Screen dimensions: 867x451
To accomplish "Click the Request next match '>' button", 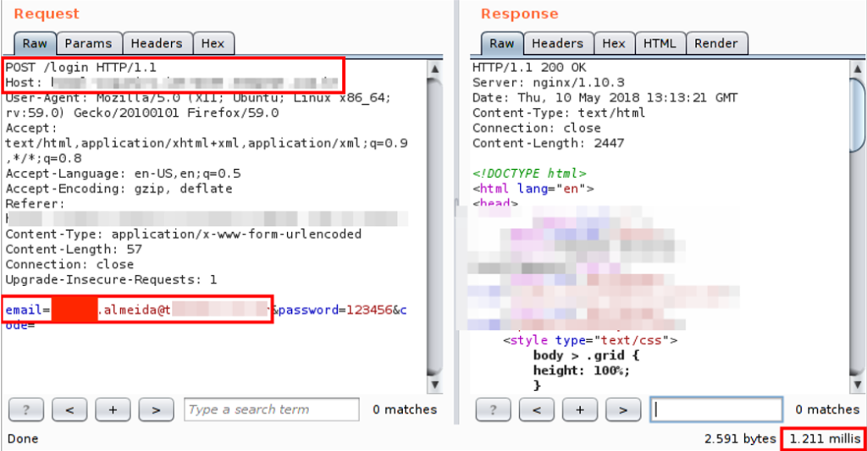I will coord(156,410).
